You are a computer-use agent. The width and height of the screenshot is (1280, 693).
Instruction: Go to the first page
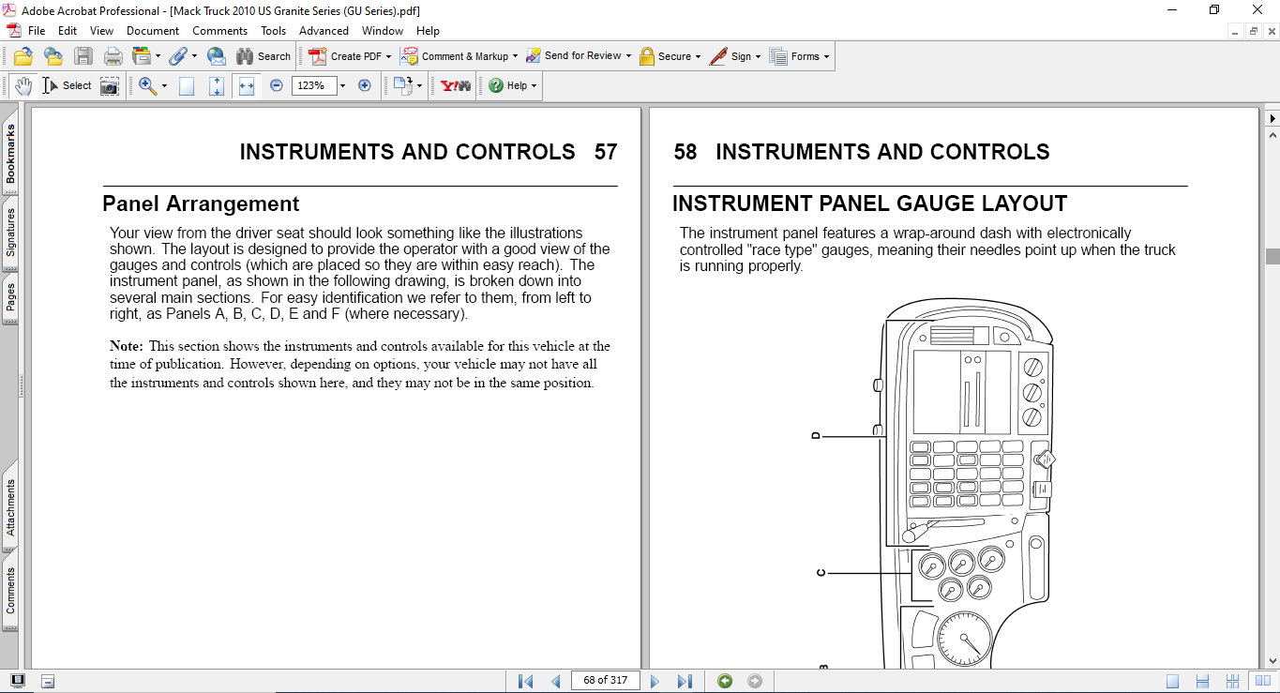tap(525, 681)
